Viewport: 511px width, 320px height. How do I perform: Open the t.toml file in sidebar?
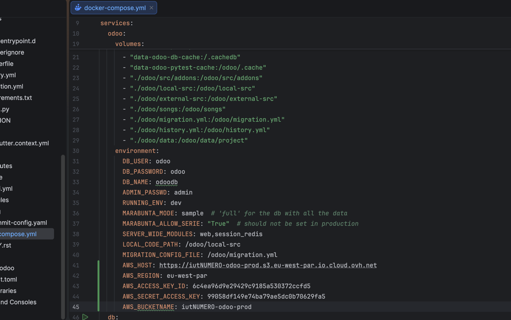pyautogui.click(x=9, y=279)
